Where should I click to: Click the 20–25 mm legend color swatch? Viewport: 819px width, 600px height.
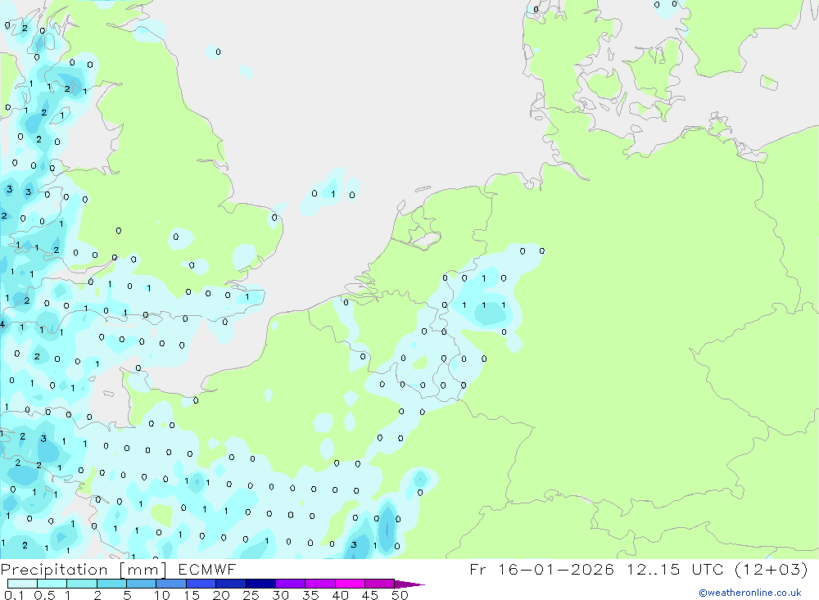point(231,584)
